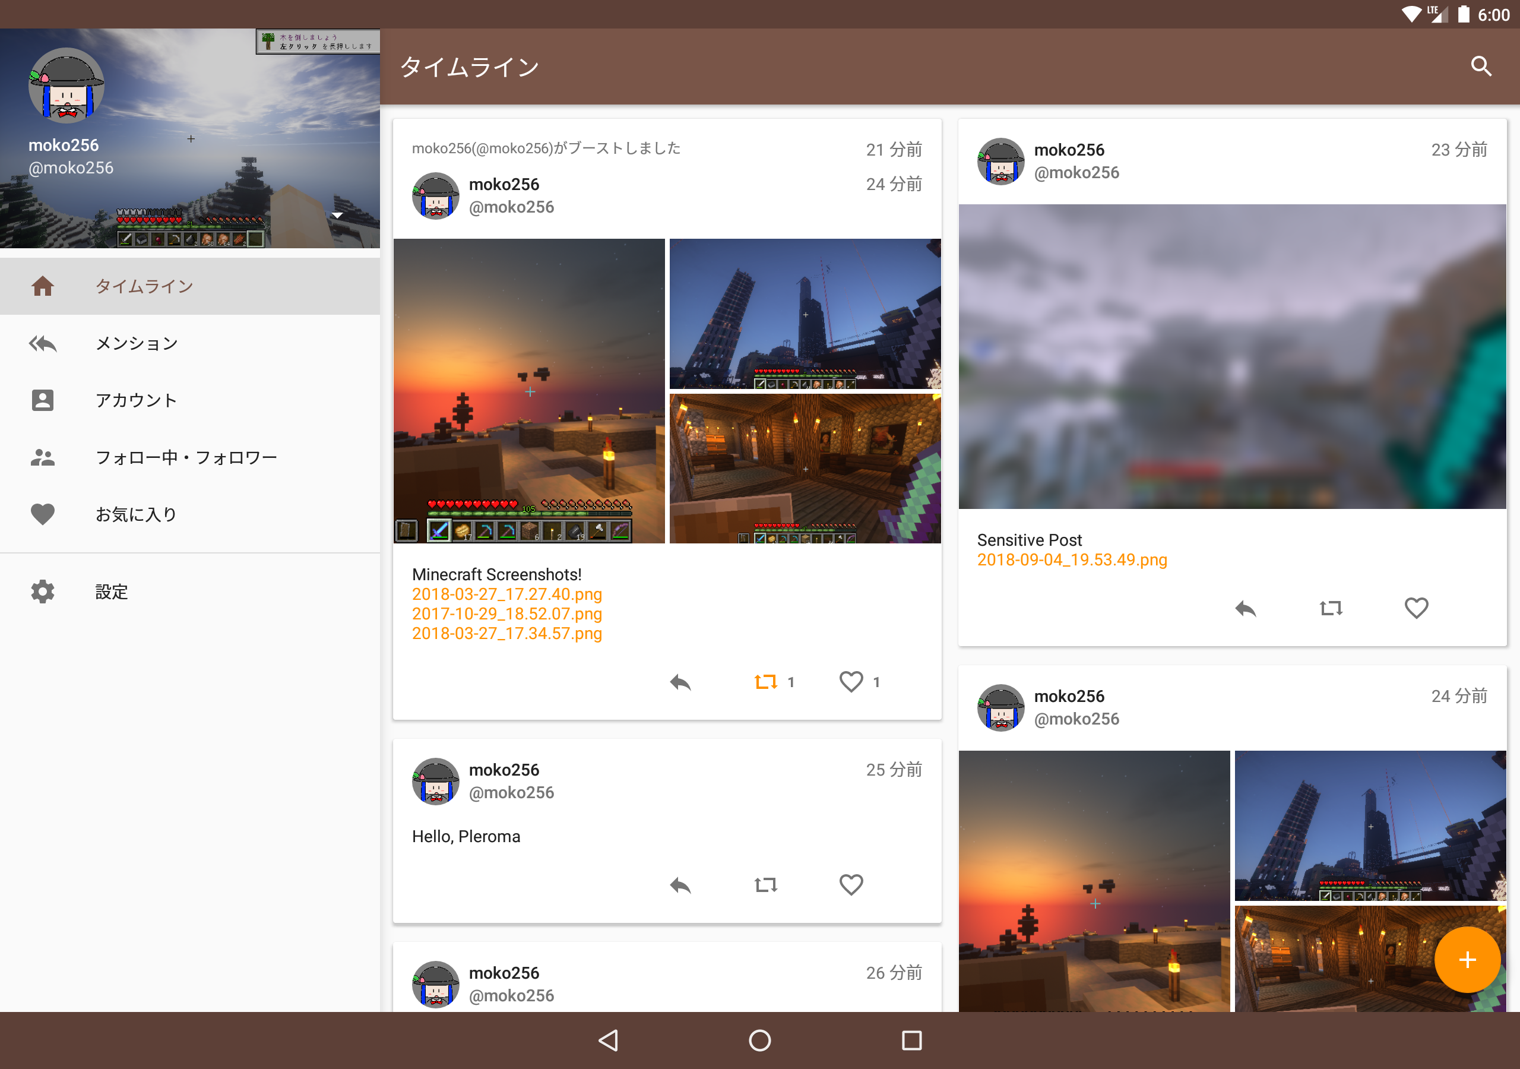Favorite the Hello, Pleroma post
Screen dimensions: 1520x1069
pos(851,885)
